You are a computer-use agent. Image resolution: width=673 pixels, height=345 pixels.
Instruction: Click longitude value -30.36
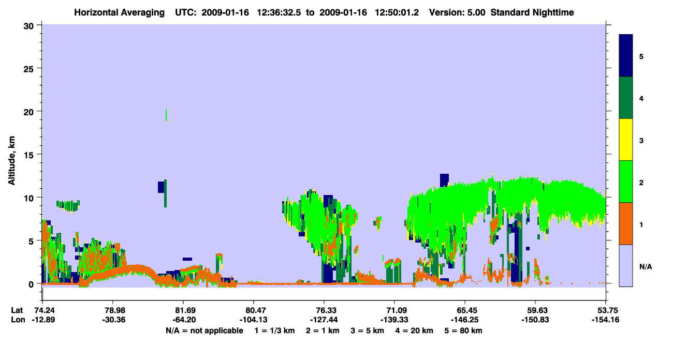(x=113, y=320)
